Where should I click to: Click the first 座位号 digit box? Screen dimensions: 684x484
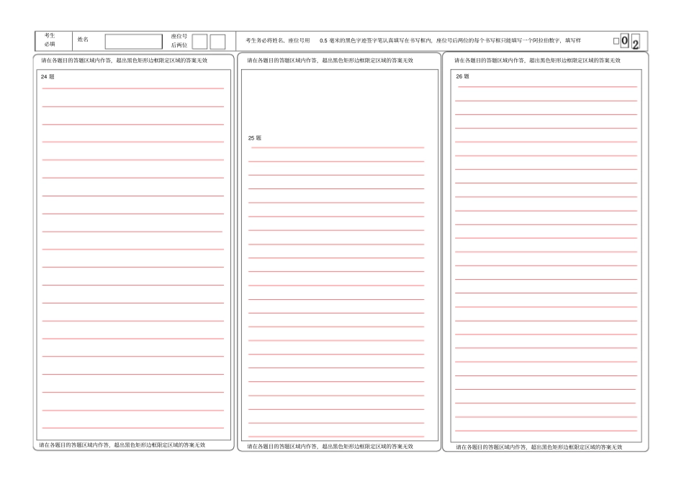pyautogui.click(x=199, y=42)
